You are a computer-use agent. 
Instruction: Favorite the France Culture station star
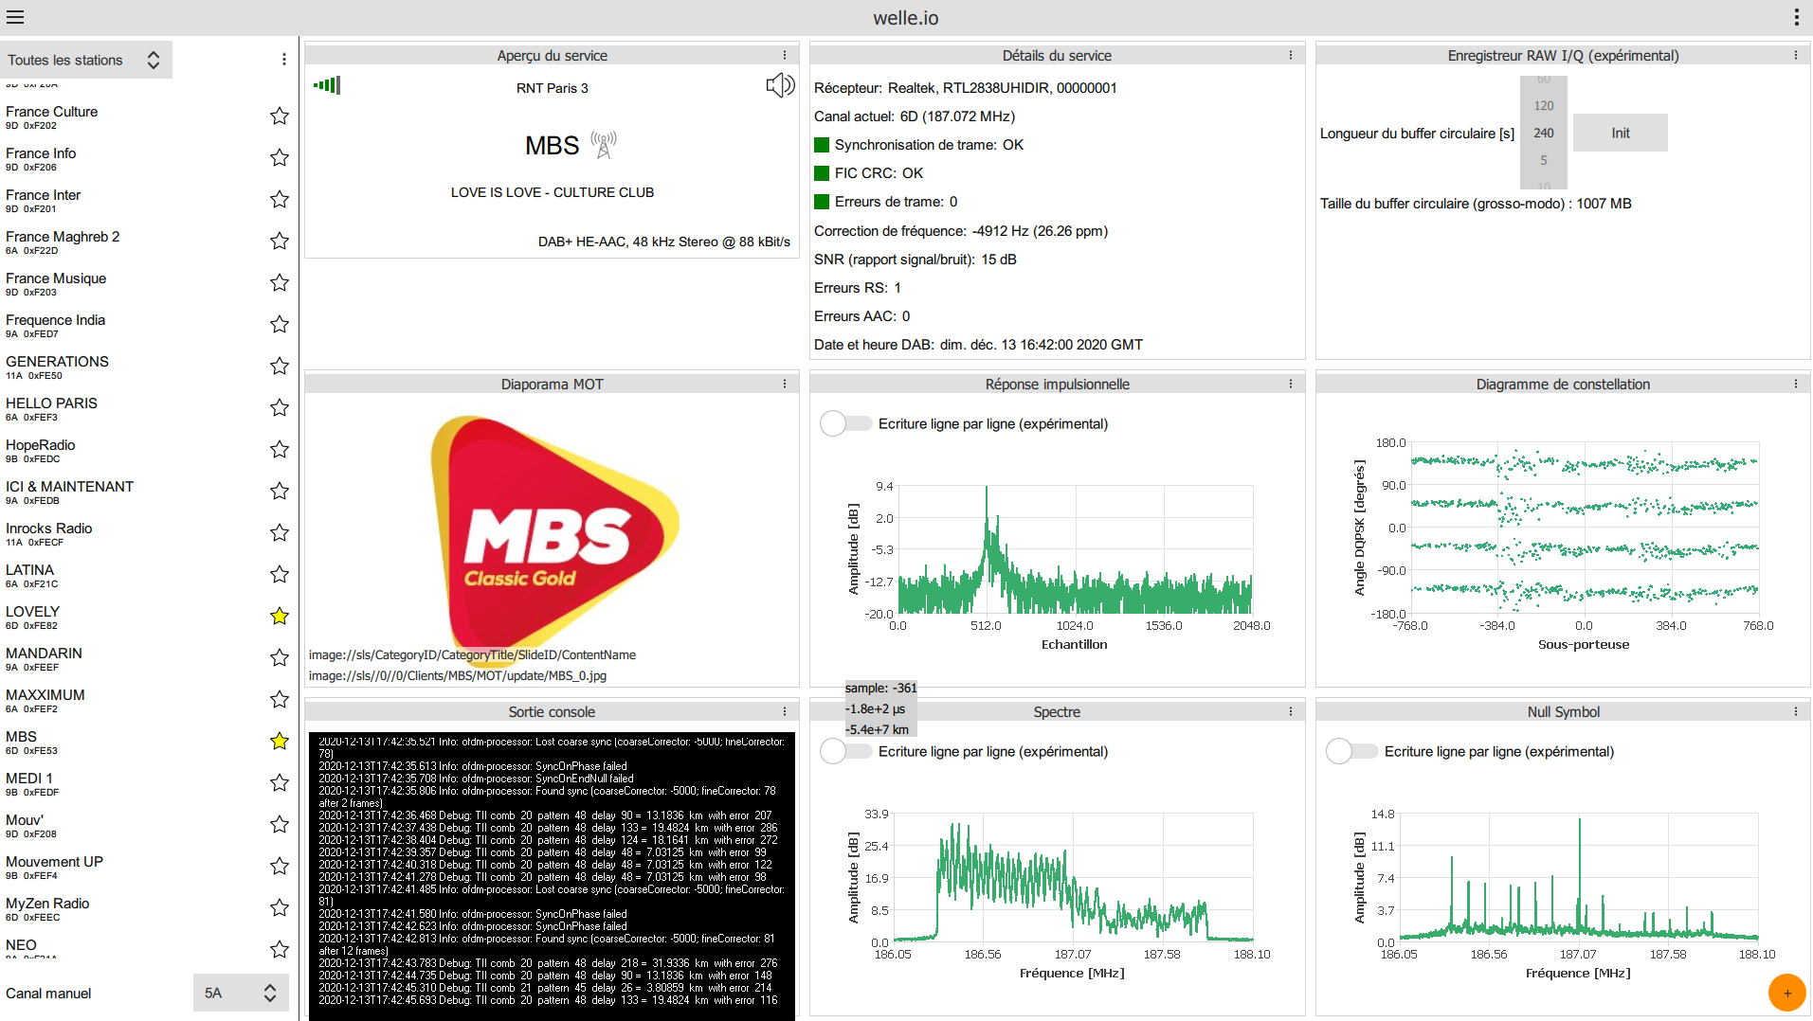279,116
